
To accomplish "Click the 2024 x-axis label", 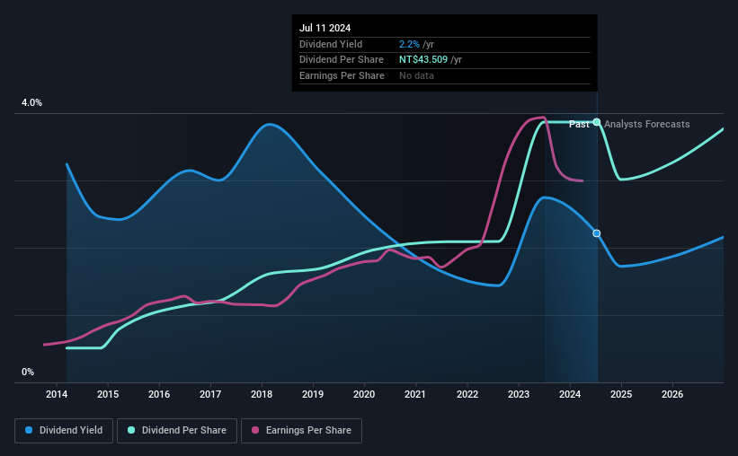I will (x=570, y=394).
